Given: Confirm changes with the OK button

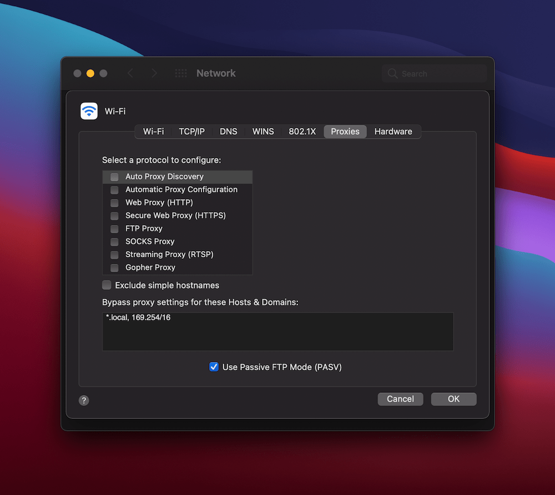Looking at the screenshot, I should click(453, 399).
